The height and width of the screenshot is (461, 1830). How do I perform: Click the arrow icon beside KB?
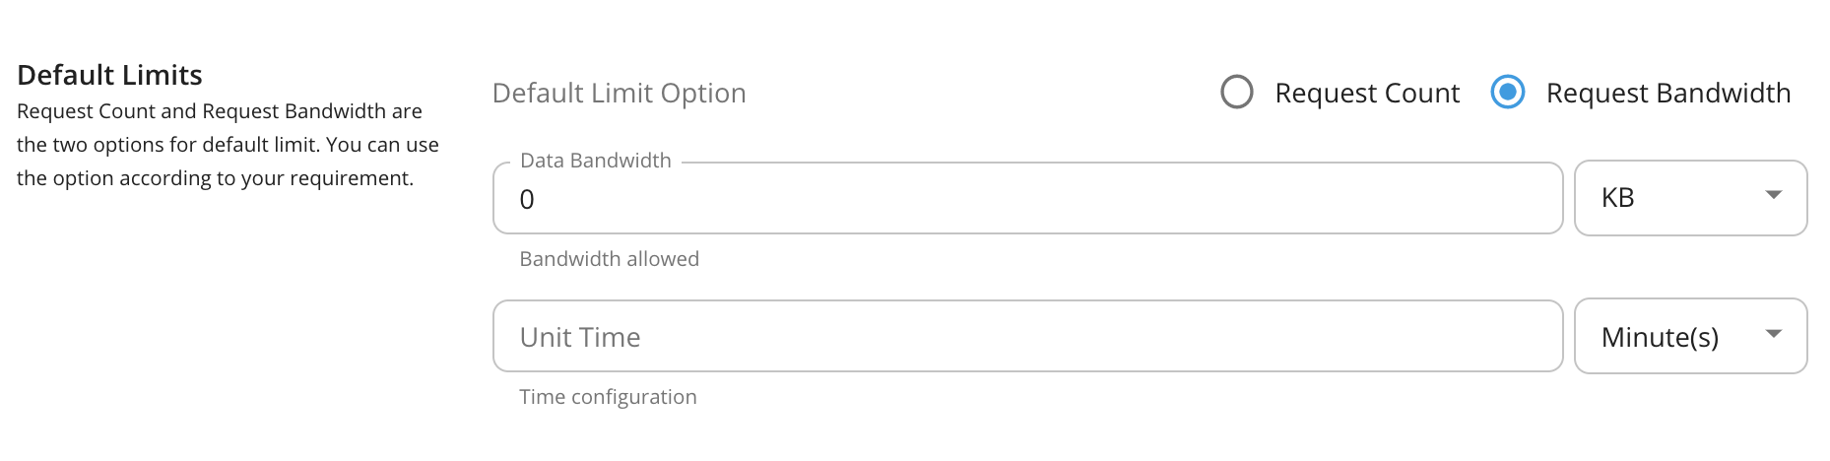point(1774,195)
